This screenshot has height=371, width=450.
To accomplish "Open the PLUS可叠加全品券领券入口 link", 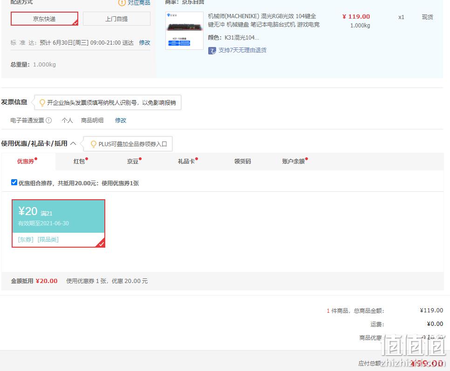I will [133, 144].
